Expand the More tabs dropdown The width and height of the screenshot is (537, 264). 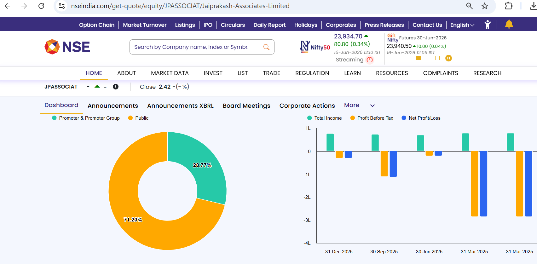tap(359, 105)
